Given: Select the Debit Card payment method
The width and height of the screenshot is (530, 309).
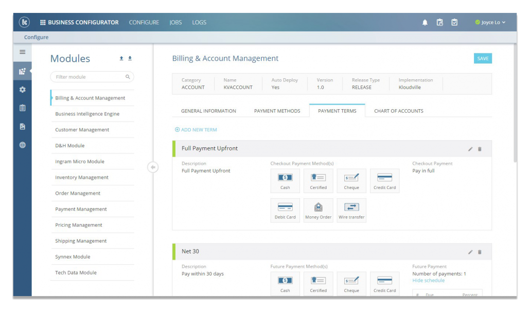Looking at the screenshot, I should tap(285, 211).
